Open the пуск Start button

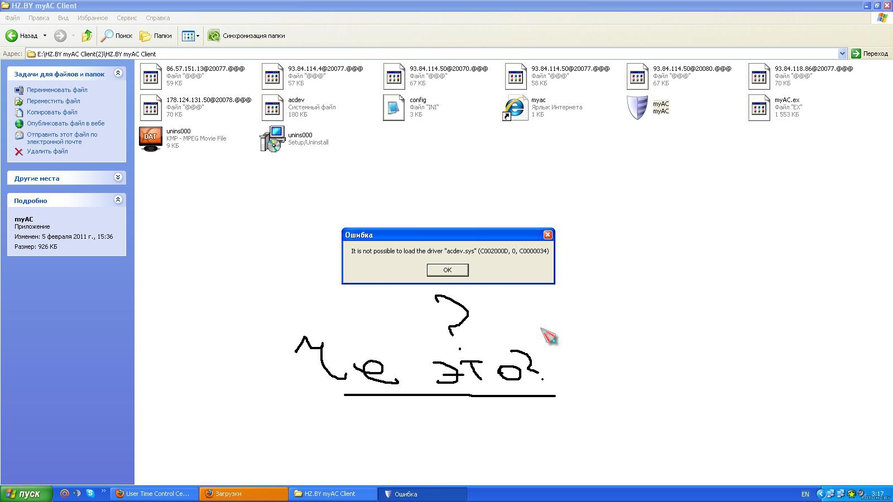tap(26, 494)
